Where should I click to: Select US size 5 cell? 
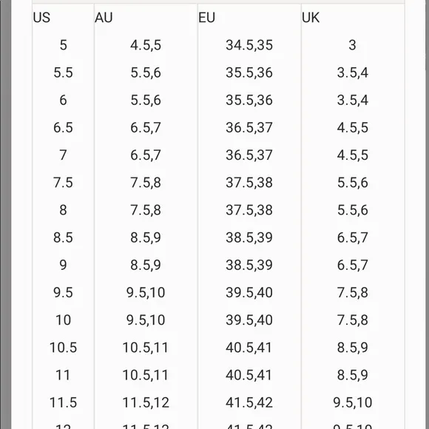tap(63, 45)
